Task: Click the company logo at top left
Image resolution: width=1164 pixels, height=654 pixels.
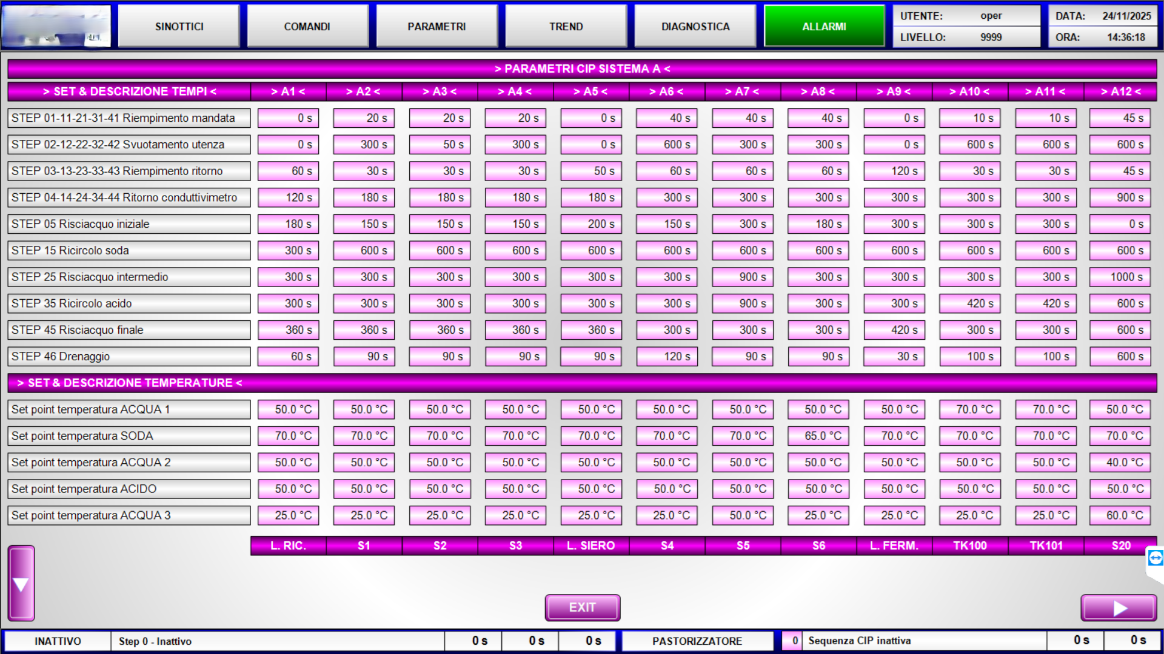Action: click(x=56, y=27)
